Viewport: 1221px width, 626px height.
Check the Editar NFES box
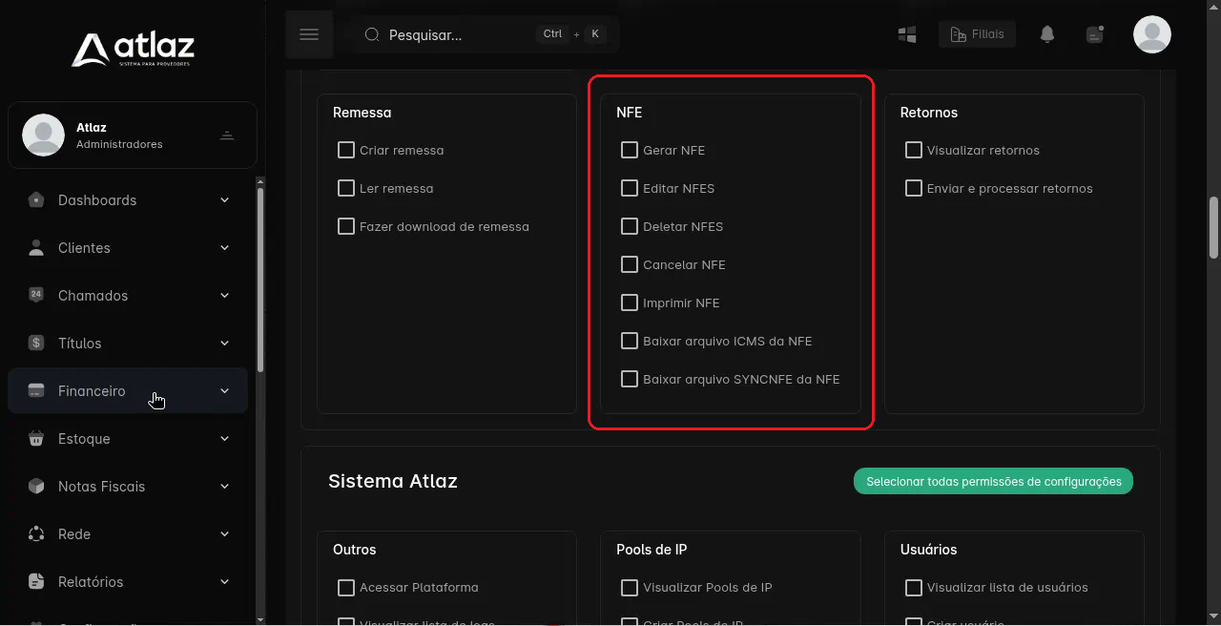(x=630, y=188)
